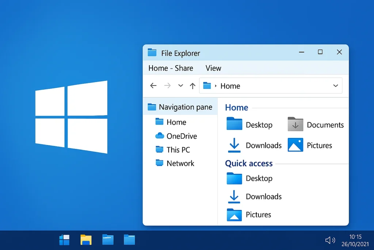This screenshot has height=250, width=374.
Task: Open Network in the navigation pane
Action: click(x=180, y=163)
